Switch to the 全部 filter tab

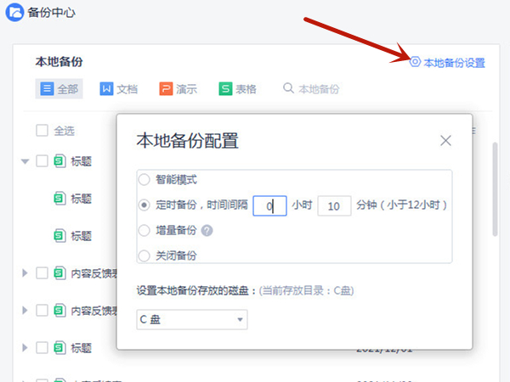click(59, 89)
